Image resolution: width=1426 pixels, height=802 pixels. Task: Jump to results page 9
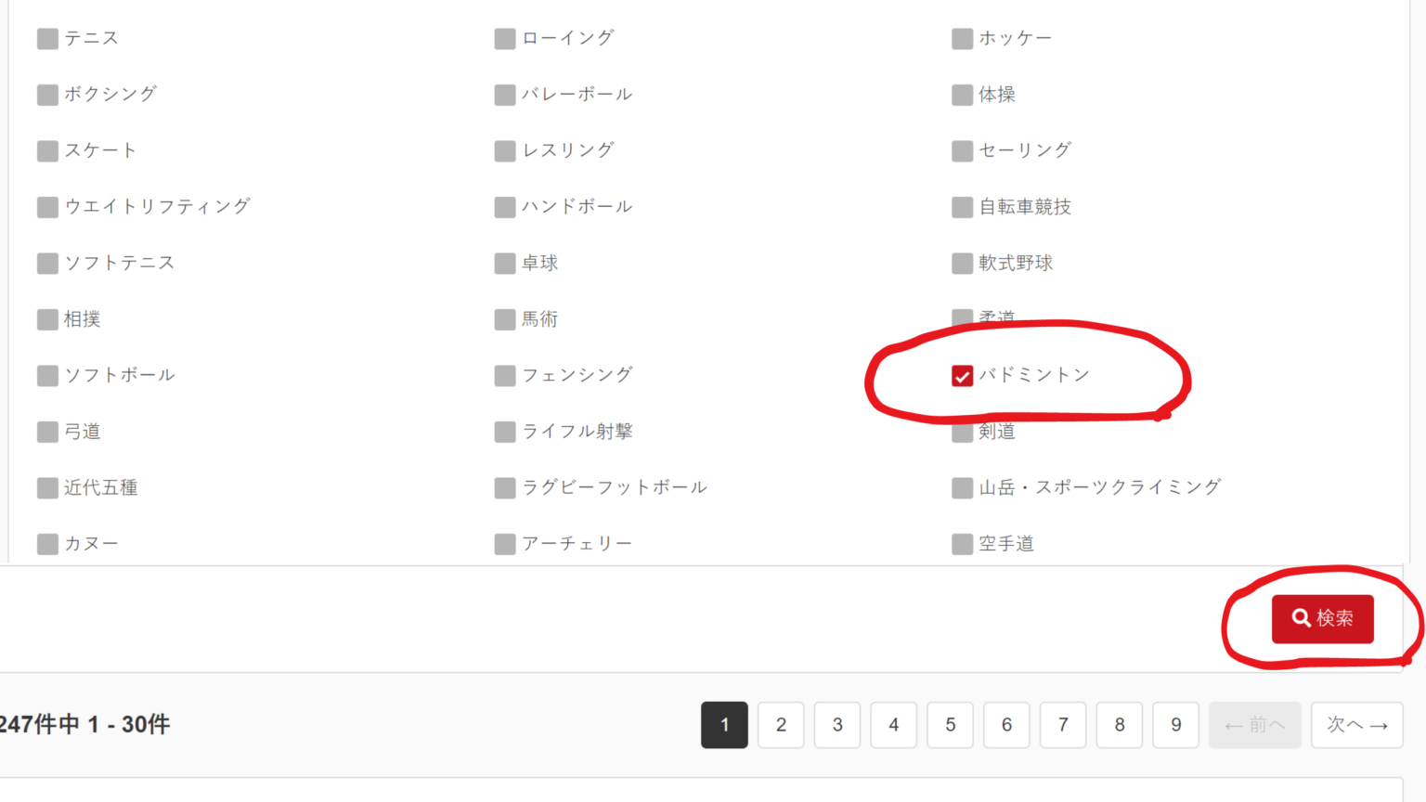point(1175,725)
